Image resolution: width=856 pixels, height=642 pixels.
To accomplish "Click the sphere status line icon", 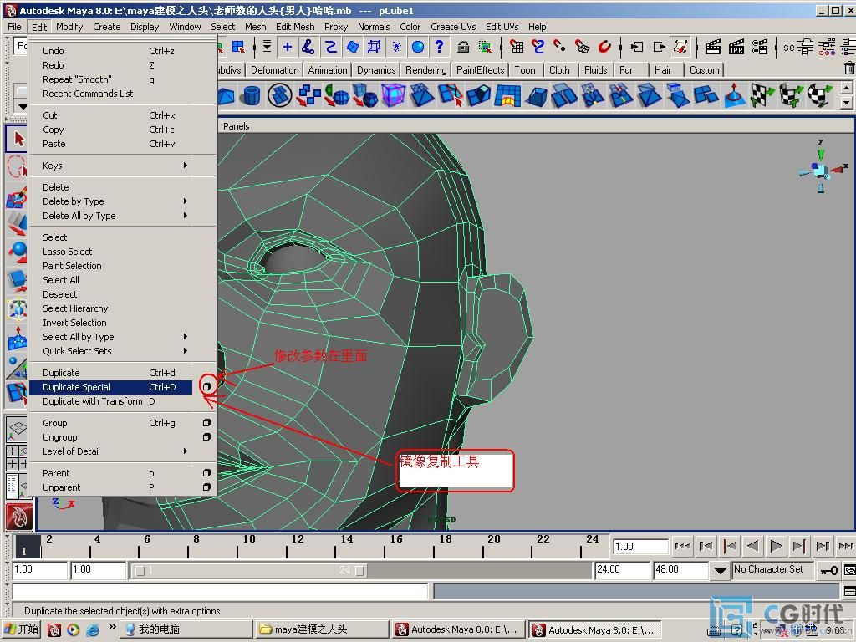I will (x=418, y=47).
